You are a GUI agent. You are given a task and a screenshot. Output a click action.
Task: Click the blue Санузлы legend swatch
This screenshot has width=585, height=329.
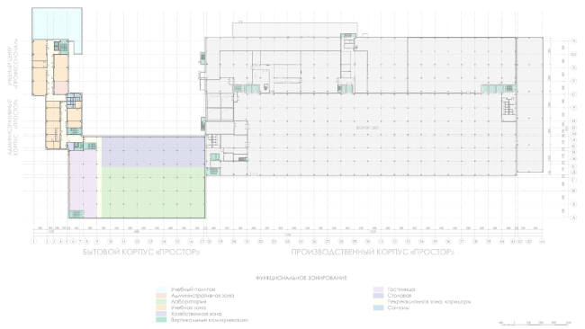[x=378, y=308]
